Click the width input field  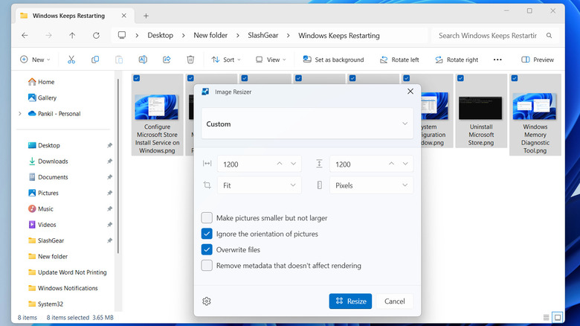[x=245, y=164]
